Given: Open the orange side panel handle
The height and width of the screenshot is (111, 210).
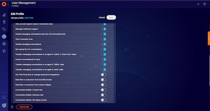Looking at the screenshot, I should coord(209,38).
